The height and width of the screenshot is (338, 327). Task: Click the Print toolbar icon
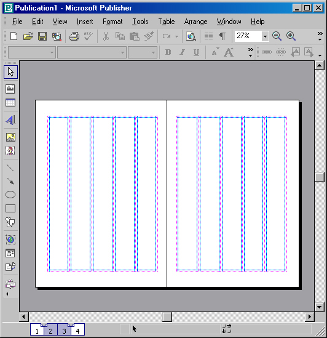coord(74,36)
